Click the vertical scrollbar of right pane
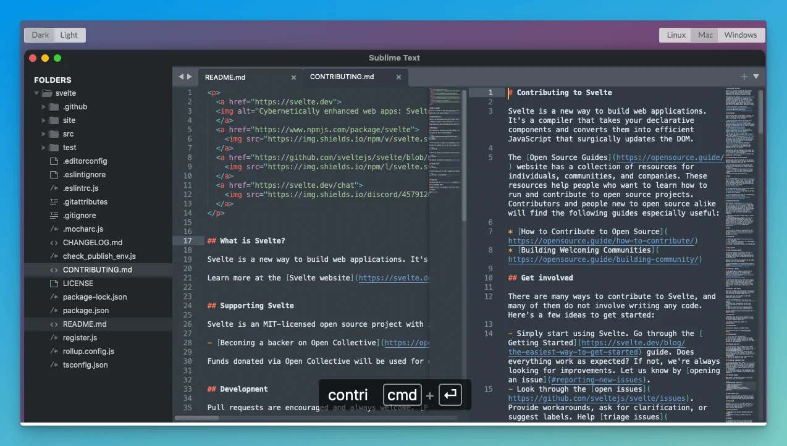787x446 pixels. click(x=761, y=111)
